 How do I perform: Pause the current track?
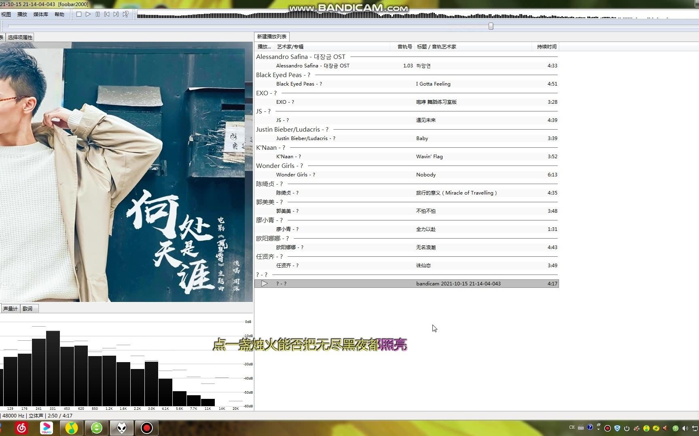pos(97,14)
